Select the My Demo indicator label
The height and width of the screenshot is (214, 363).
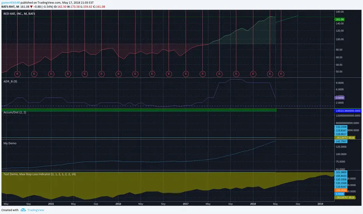[10, 143]
